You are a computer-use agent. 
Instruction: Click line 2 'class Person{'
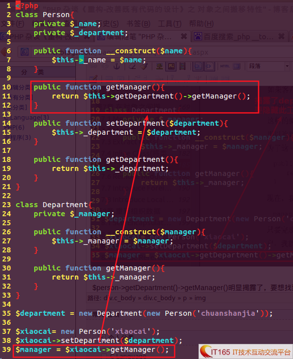(x=45, y=15)
